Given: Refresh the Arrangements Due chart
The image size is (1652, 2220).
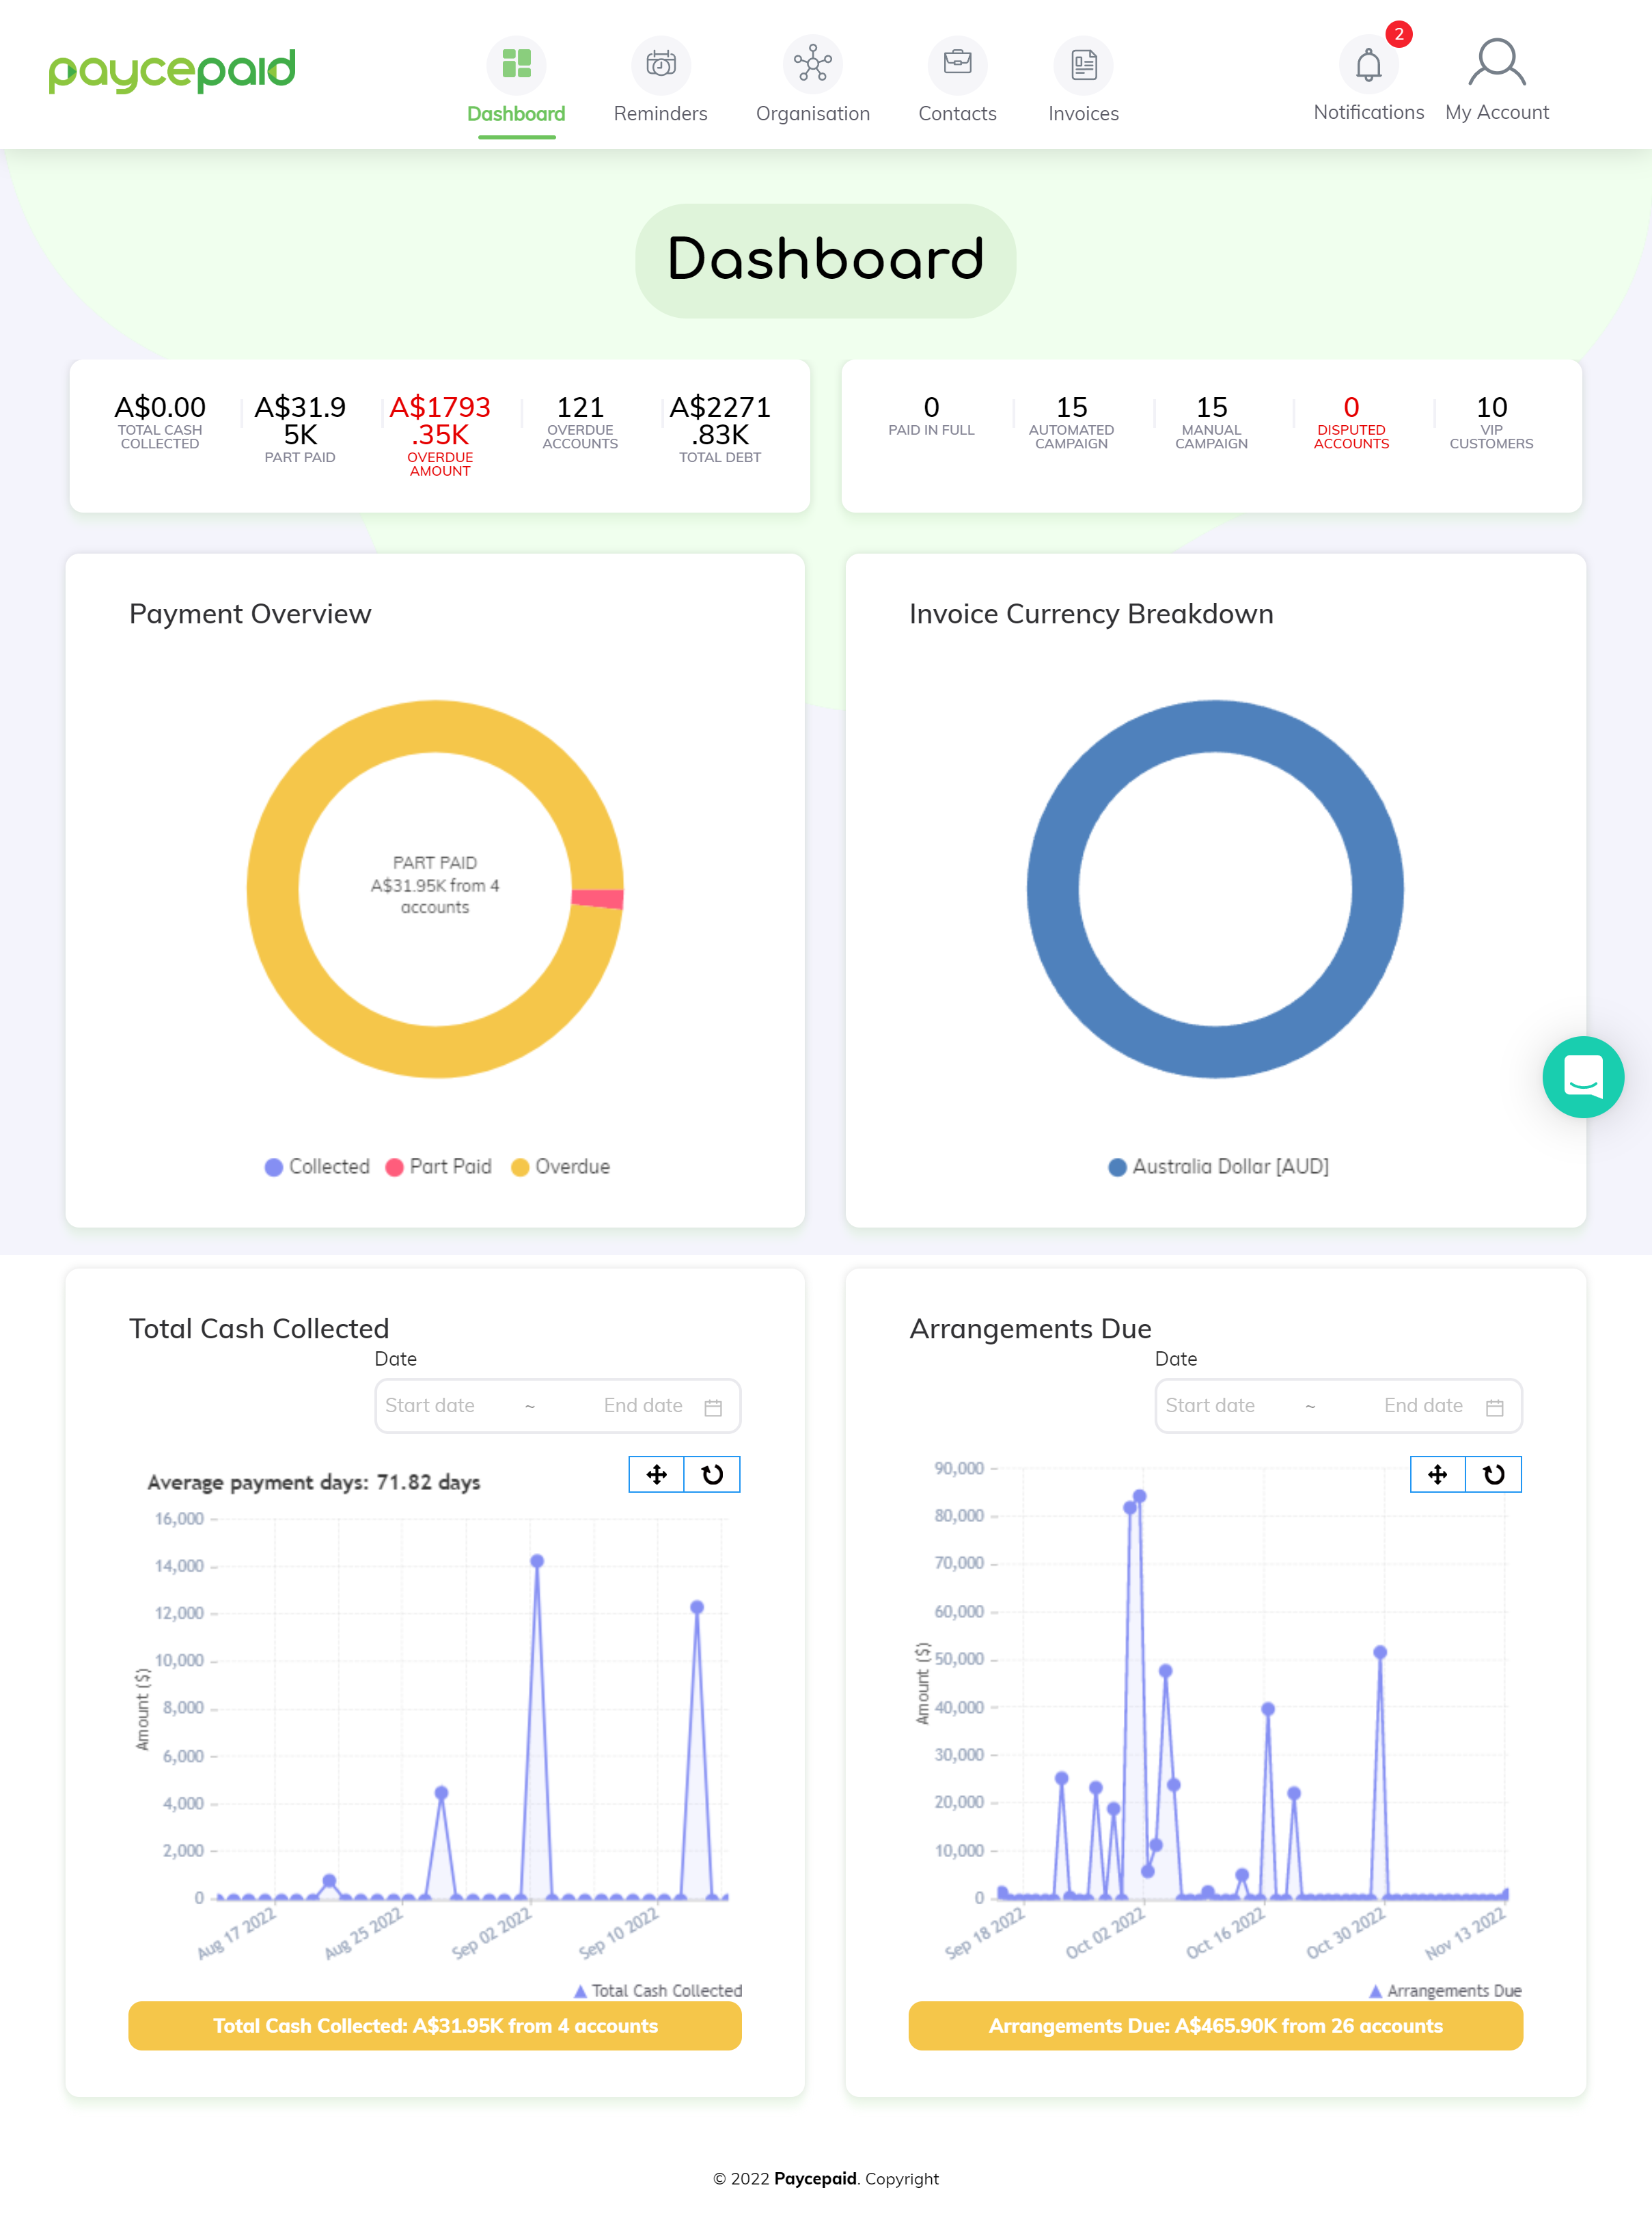Looking at the screenshot, I should coord(1494,1474).
